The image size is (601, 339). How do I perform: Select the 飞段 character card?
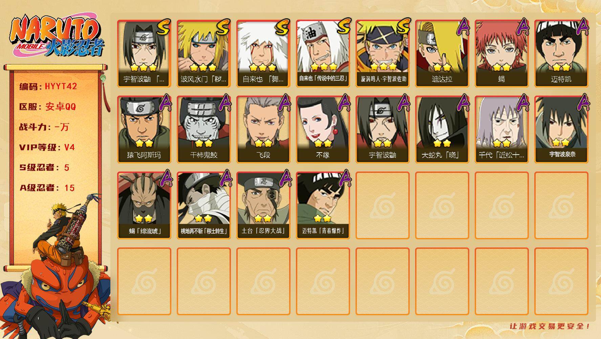point(263,129)
